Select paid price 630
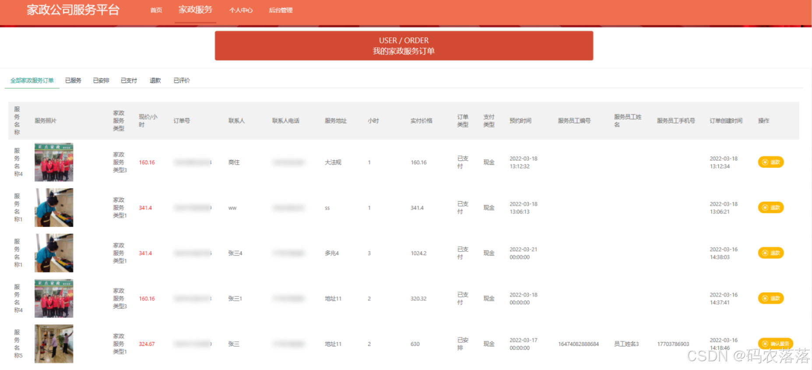This screenshot has height=370, width=812. (x=415, y=344)
